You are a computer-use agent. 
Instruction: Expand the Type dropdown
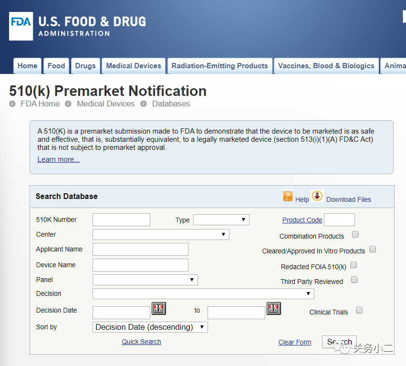point(221,220)
